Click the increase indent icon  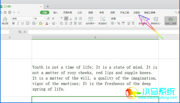pyautogui.click(x=80, y=18)
